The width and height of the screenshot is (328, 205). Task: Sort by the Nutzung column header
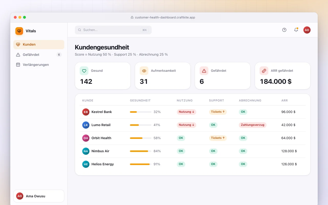(x=185, y=100)
